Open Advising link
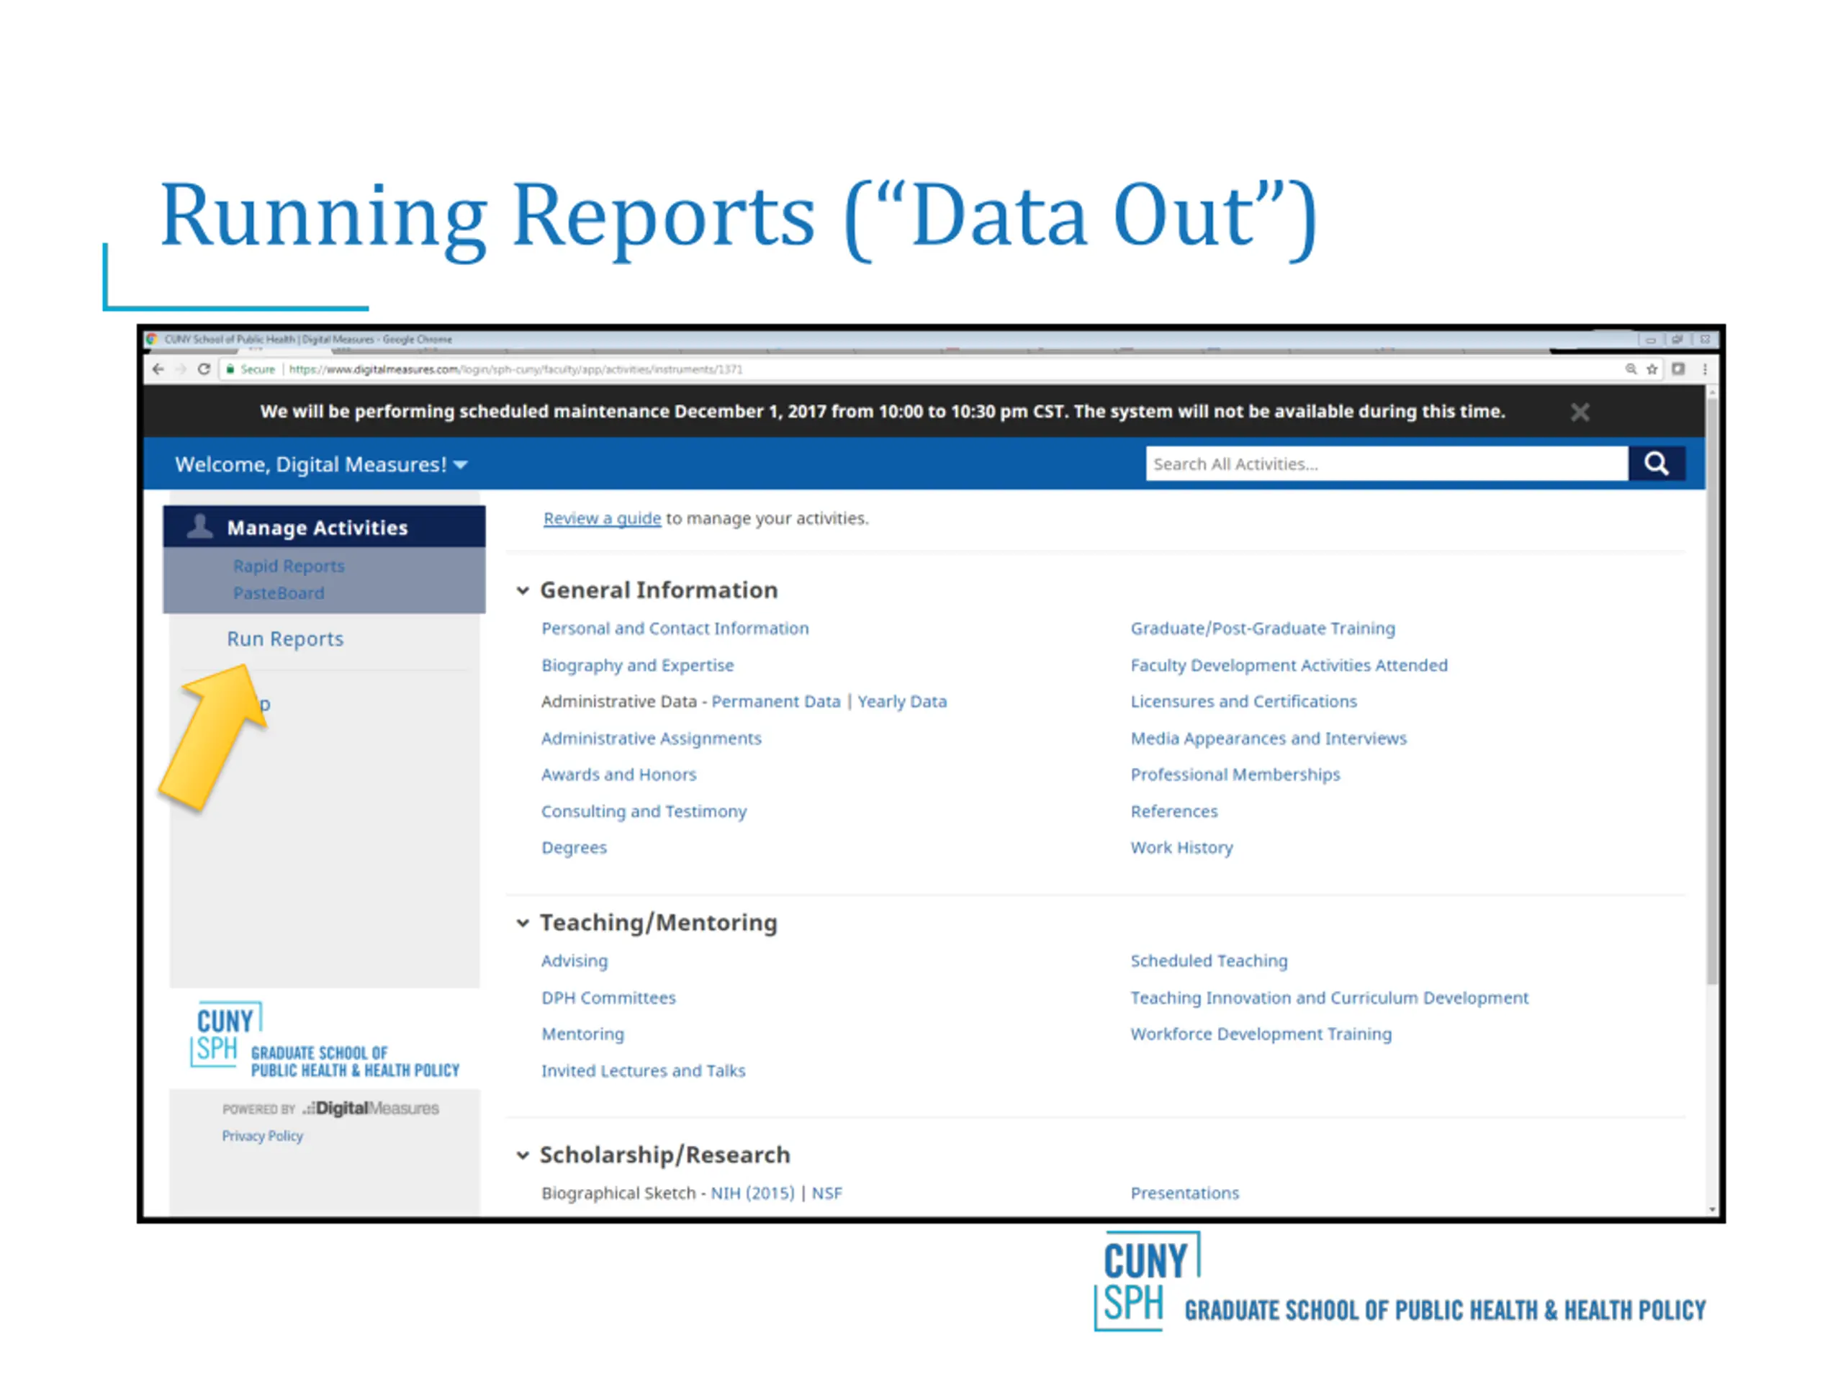Image resolution: width=1843 pixels, height=1382 pixels. click(574, 962)
